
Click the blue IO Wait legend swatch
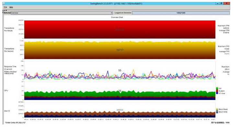coord(217,93)
